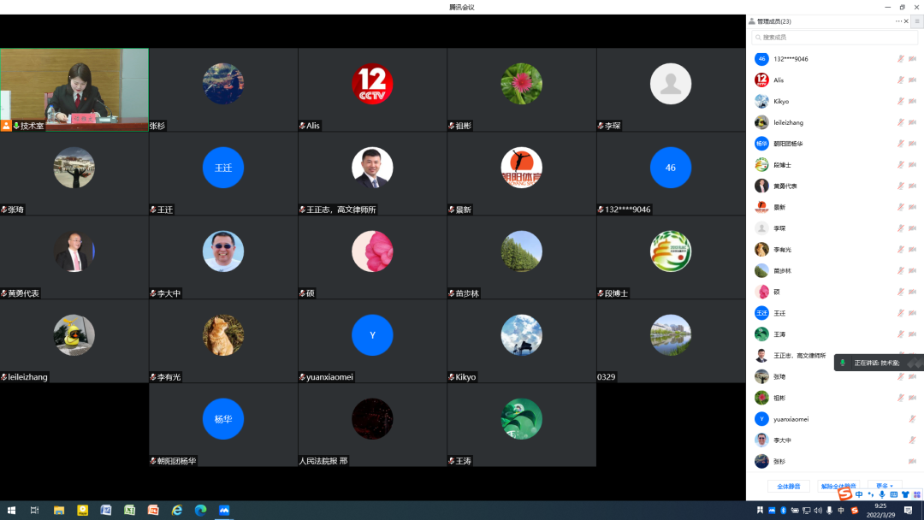Click the host icon on 技术室 tile
This screenshot has height=520, width=924.
tap(6, 126)
